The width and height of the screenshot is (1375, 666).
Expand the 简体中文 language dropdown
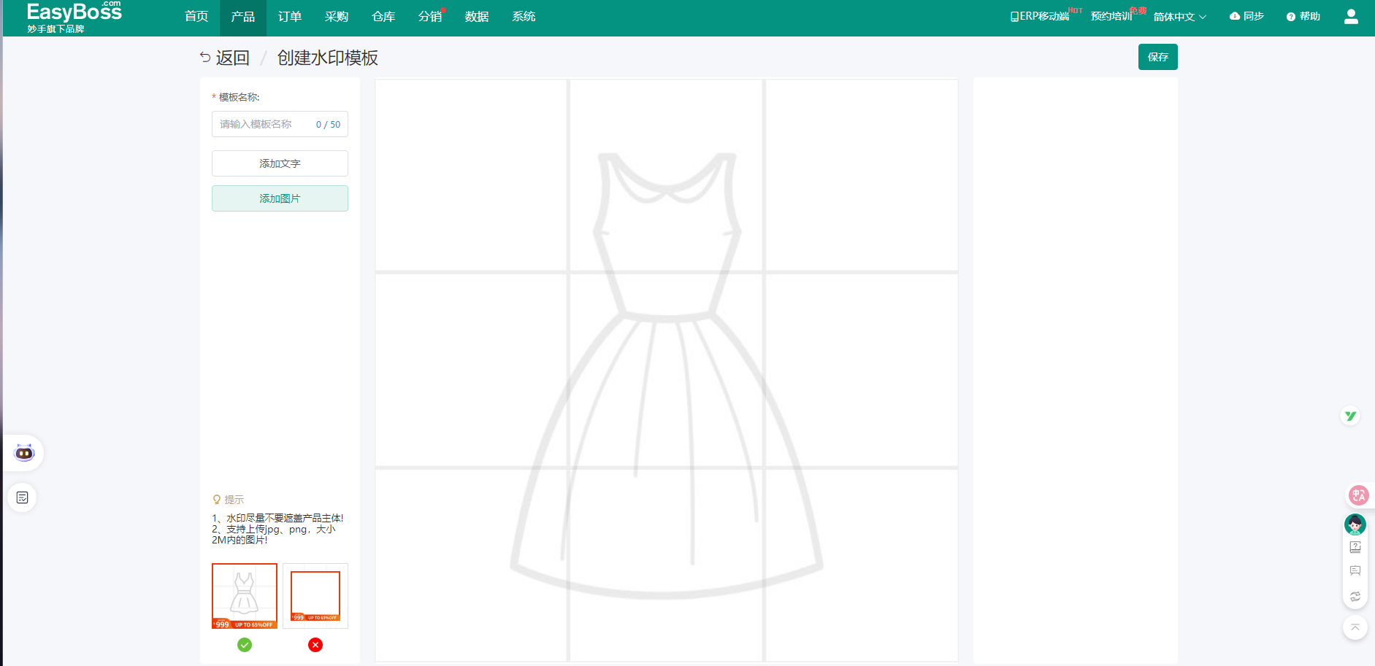pyautogui.click(x=1179, y=17)
